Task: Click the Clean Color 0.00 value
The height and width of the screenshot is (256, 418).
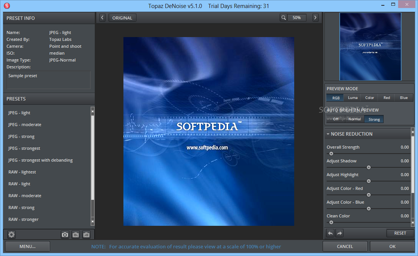Action: (x=405, y=216)
